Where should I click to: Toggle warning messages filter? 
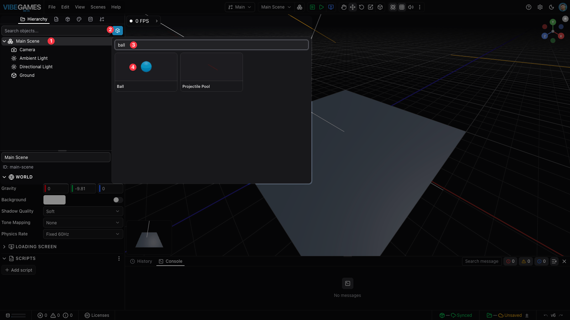(526, 261)
